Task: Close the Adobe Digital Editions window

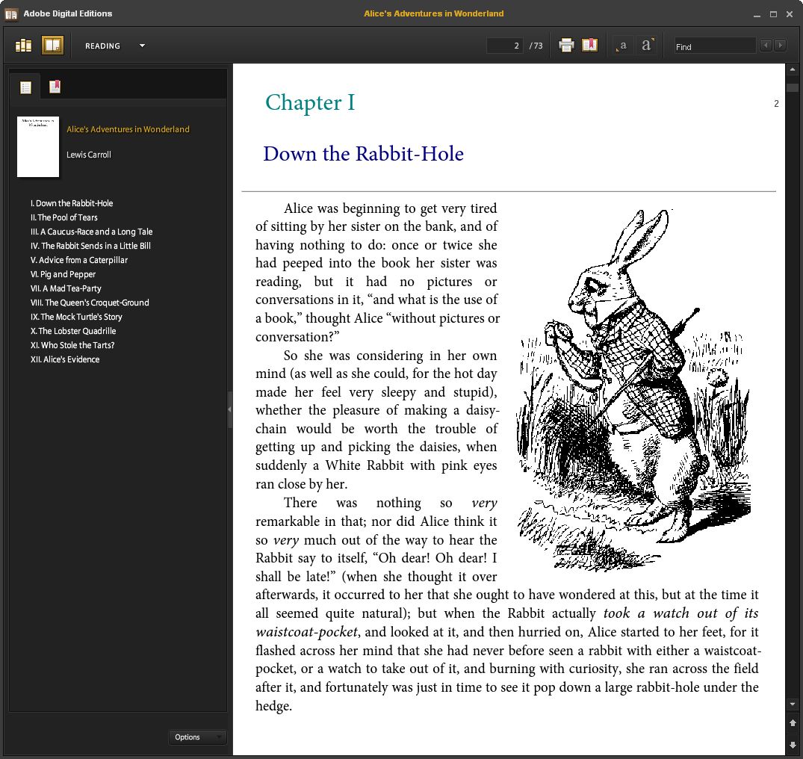Action: [790, 14]
